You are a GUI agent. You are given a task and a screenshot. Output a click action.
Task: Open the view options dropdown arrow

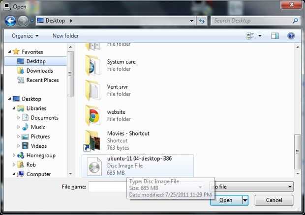(x=260, y=36)
